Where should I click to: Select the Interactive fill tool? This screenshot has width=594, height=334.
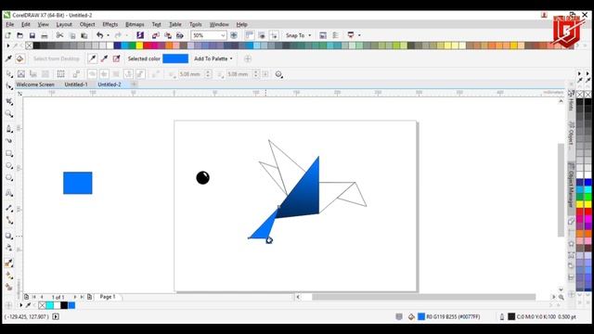tap(9, 276)
